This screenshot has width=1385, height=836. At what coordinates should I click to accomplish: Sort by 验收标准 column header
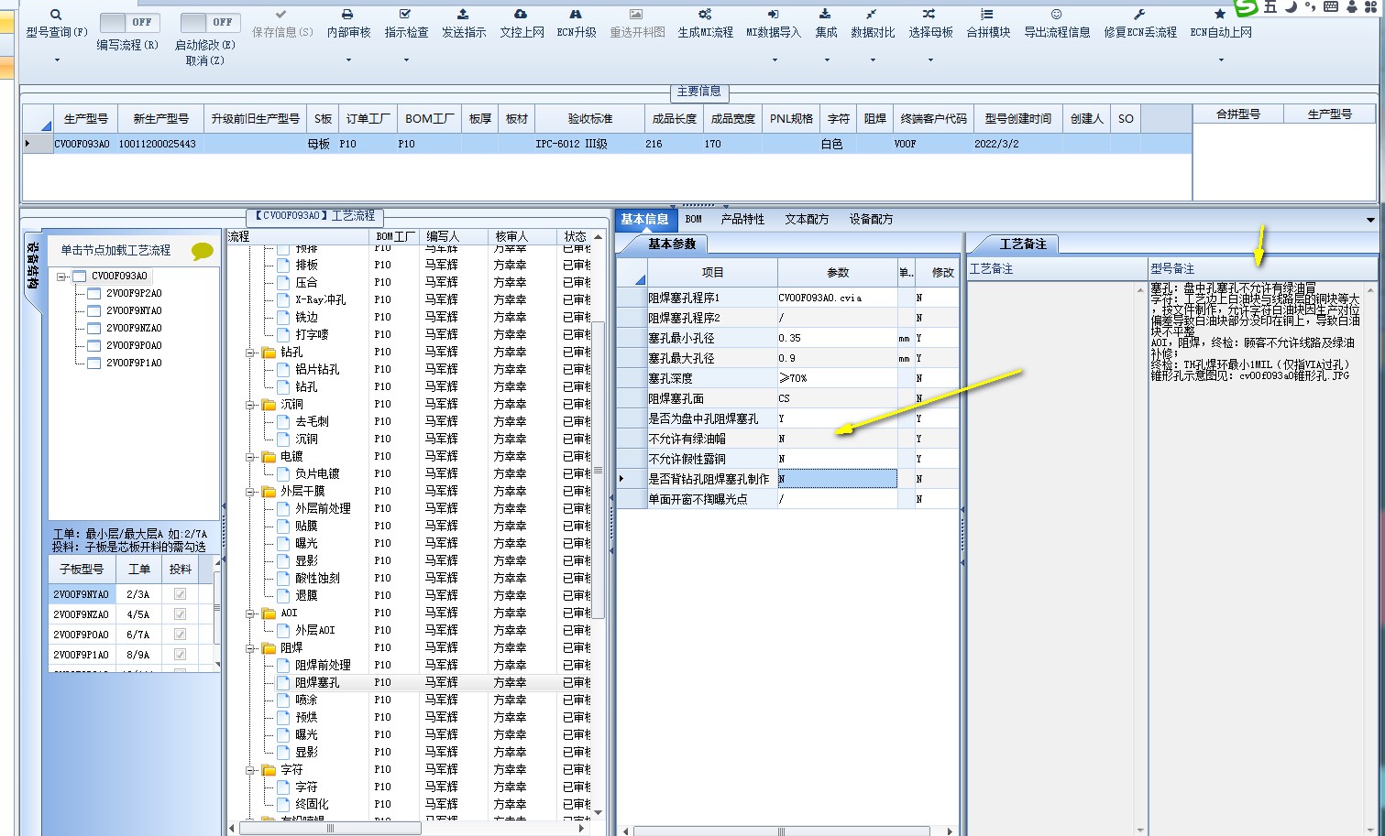pos(590,119)
